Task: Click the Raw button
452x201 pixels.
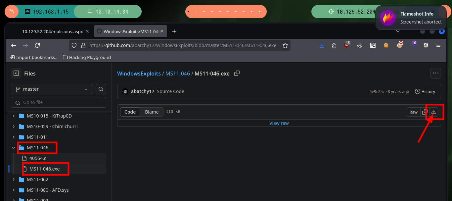Action: pos(414,112)
